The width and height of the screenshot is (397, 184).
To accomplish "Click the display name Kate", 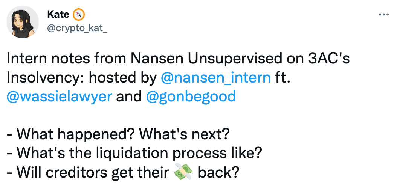I will [x=58, y=15].
